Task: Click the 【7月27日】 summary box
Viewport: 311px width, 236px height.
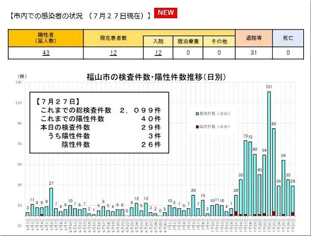Action: click(x=97, y=122)
